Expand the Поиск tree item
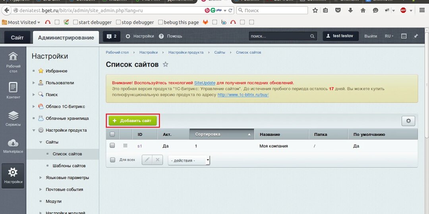Viewport: 429px width, 214px height. [34, 94]
